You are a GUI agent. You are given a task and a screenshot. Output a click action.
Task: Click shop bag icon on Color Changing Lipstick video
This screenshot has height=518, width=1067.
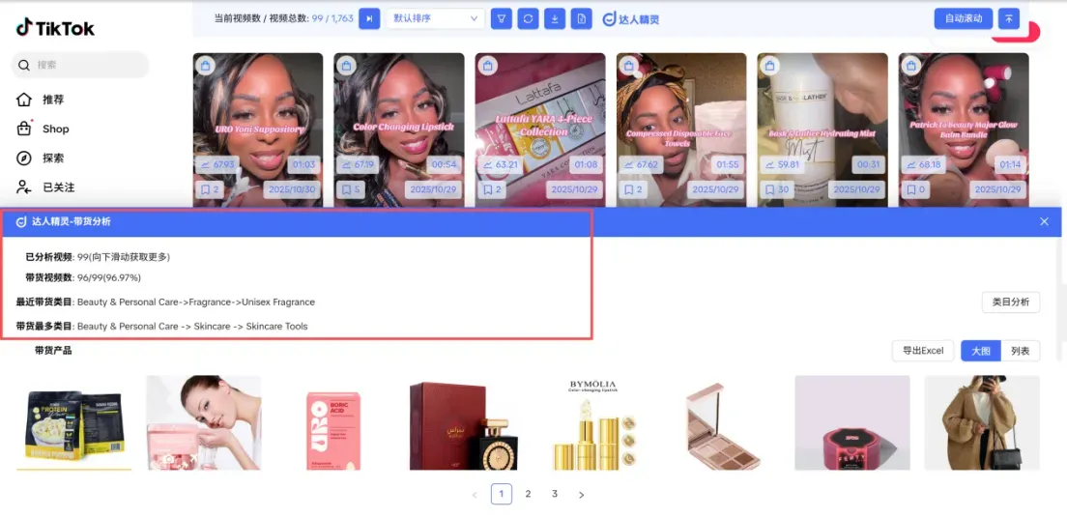pyautogui.click(x=346, y=66)
